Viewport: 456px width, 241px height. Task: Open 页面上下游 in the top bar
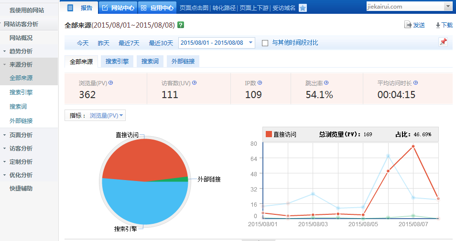[254, 8]
